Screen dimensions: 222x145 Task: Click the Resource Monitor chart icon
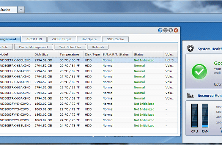coord(190,95)
